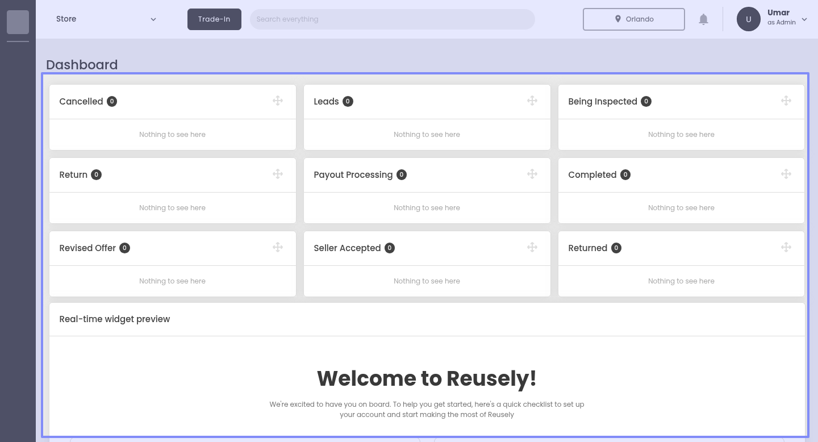Click the move handle on Completed card

[x=786, y=174]
